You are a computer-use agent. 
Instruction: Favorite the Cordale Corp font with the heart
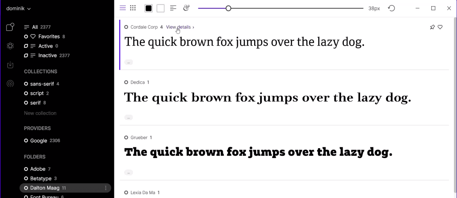pos(440,27)
